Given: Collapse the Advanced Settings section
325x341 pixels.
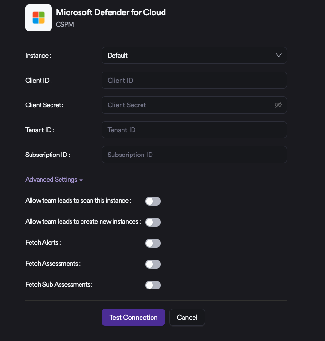Looking at the screenshot, I should click(x=54, y=180).
